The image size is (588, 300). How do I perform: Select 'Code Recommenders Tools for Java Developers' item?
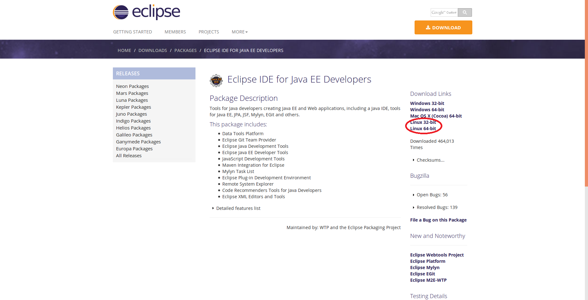point(272,190)
